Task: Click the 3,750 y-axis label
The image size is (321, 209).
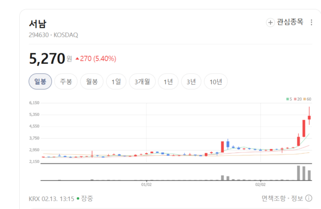Action: (34, 138)
